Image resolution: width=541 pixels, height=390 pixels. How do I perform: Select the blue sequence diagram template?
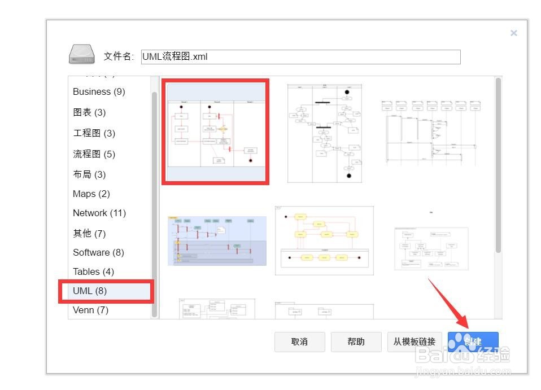(215, 240)
